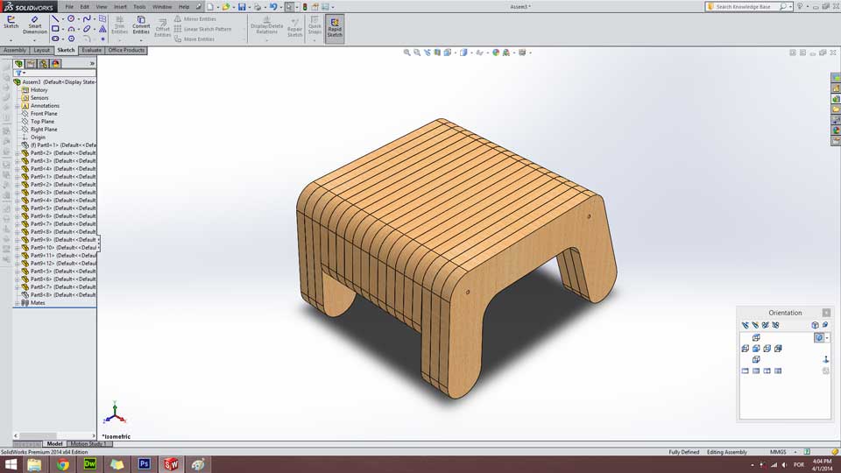Image resolution: width=841 pixels, height=473 pixels.
Task: Expand the Part9<1> tree node
Action: tap(18, 176)
